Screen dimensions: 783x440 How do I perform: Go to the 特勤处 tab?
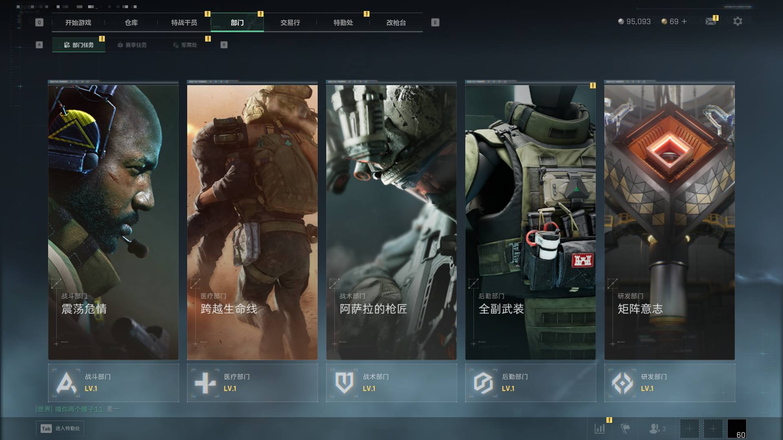(343, 22)
